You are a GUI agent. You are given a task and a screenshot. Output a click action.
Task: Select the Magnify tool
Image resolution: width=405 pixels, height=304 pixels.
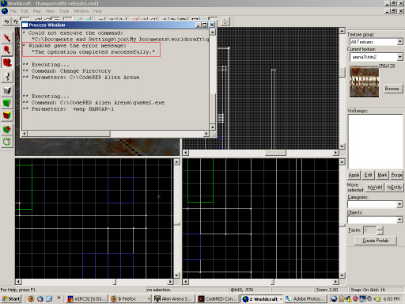tap(7, 50)
